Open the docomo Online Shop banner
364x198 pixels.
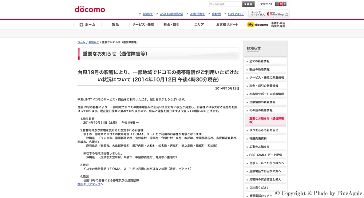coord(269,14)
